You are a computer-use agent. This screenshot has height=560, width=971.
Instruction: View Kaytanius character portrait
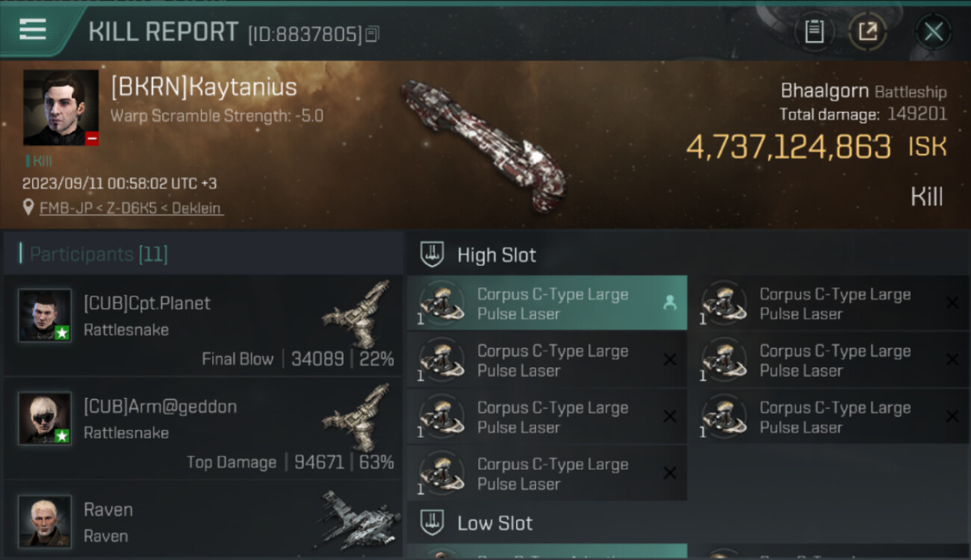coord(61,108)
